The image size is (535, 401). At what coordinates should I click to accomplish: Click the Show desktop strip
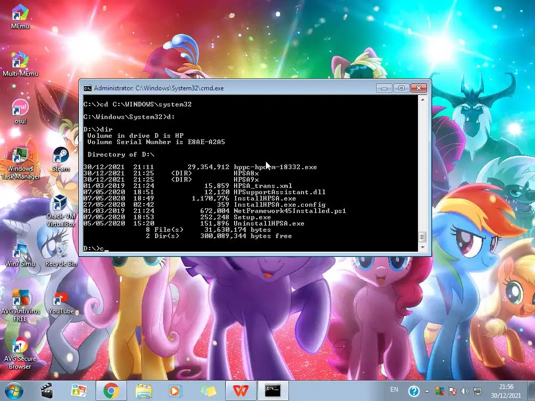point(532,391)
